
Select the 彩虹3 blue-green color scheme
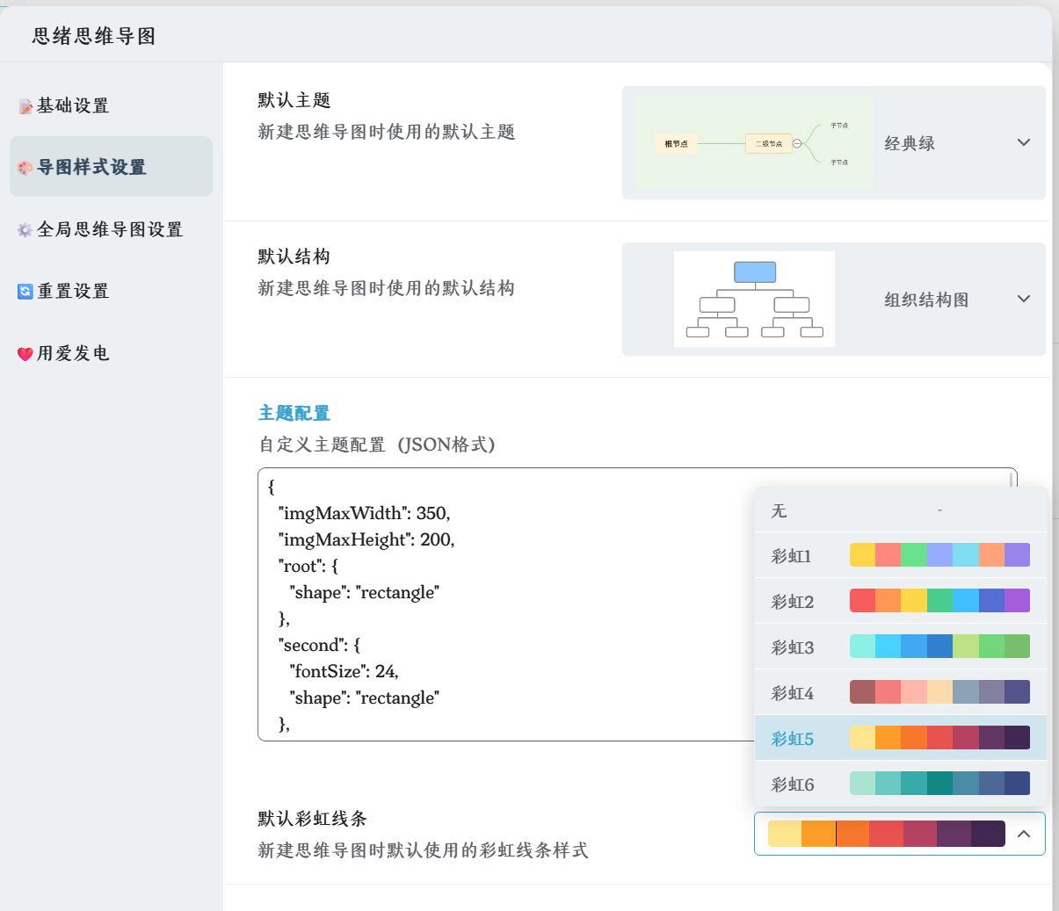[901, 647]
